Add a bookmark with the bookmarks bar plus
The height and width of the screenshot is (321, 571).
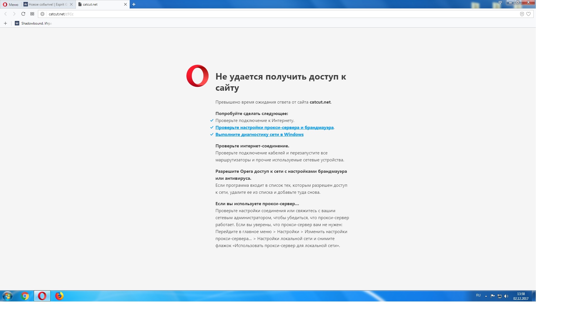tap(5, 23)
